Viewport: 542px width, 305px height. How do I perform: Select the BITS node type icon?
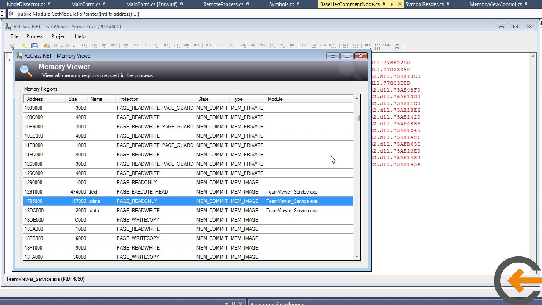tap(208, 46)
